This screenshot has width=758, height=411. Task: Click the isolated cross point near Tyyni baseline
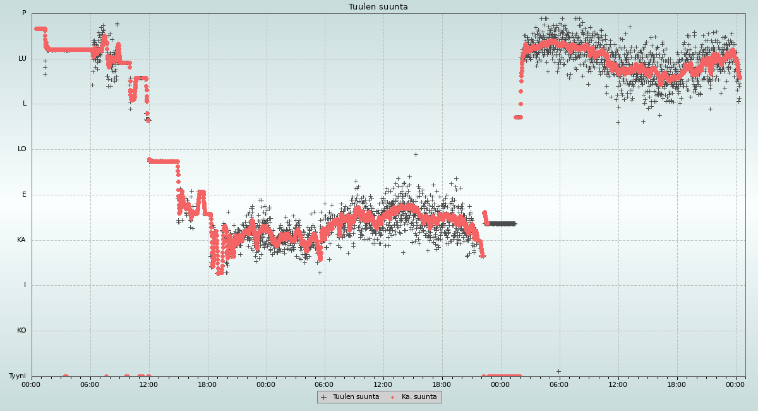pos(558,371)
